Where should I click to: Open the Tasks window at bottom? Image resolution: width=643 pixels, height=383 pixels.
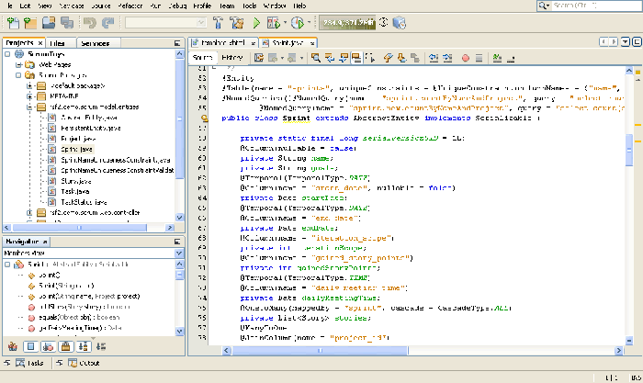(29, 363)
